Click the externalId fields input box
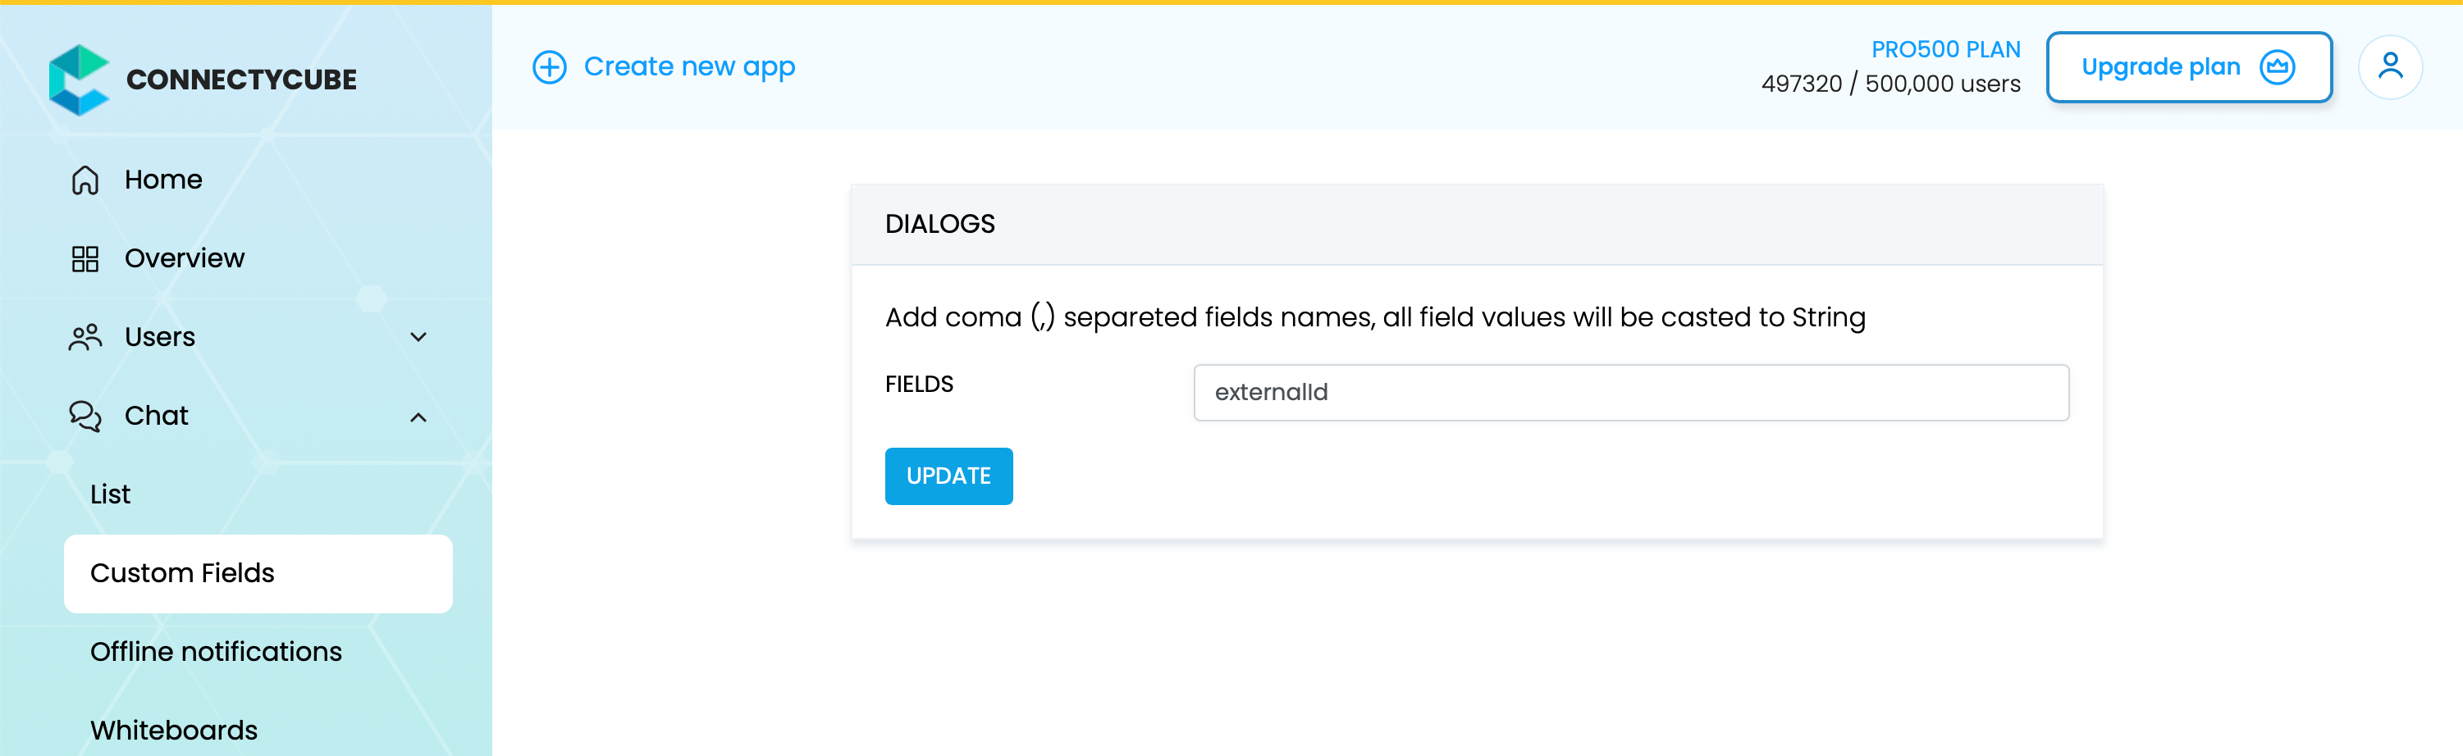The width and height of the screenshot is (2463, 756). [x=1629, y=393]
